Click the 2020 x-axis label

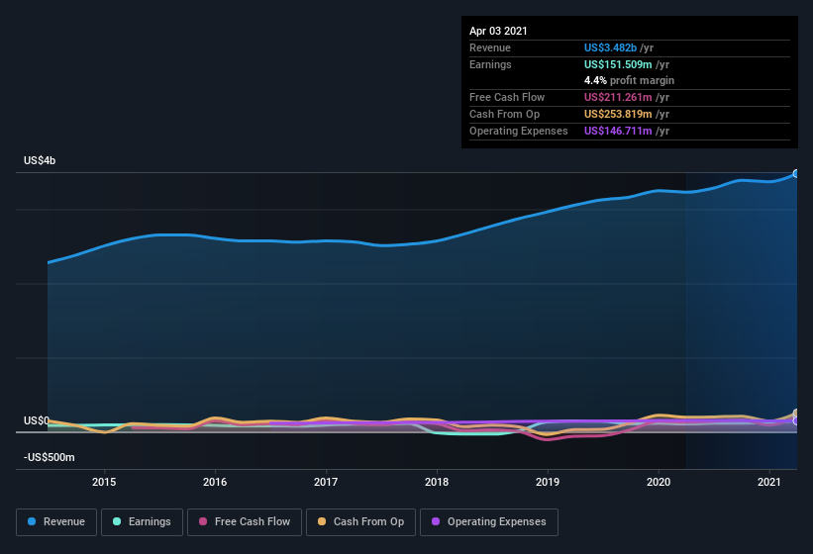pyautogui.click(x=659, y=482)
